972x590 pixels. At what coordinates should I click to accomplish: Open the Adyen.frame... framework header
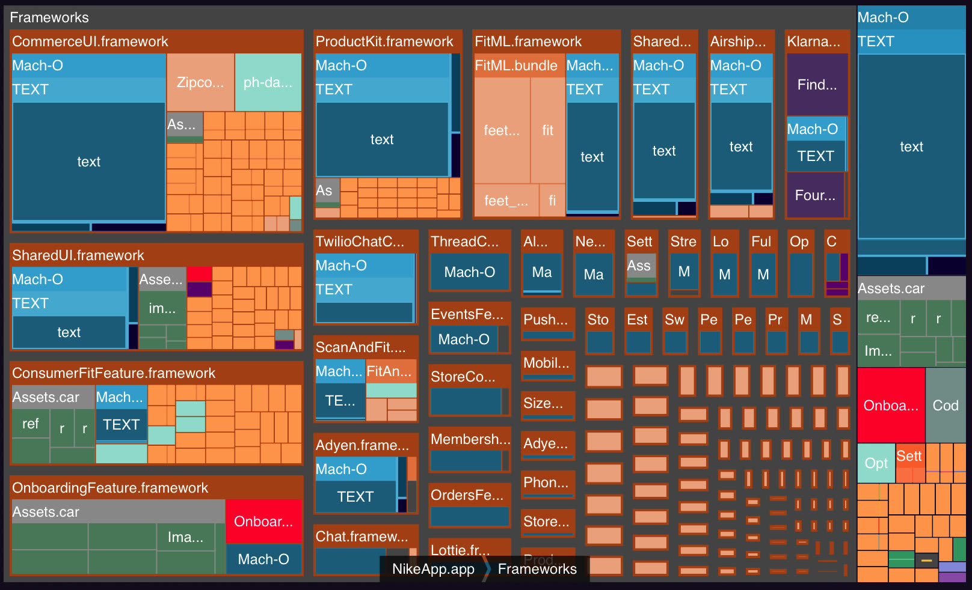click(x=366, y=445)
